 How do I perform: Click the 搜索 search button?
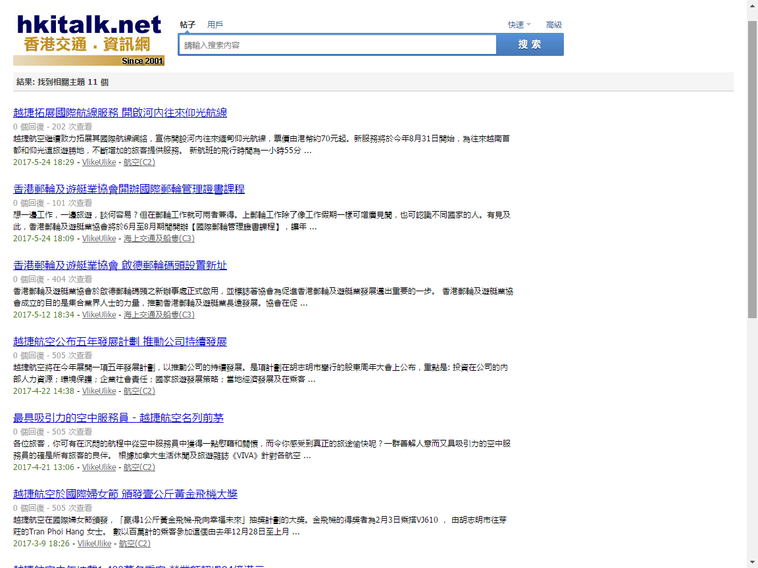[530, 45]
